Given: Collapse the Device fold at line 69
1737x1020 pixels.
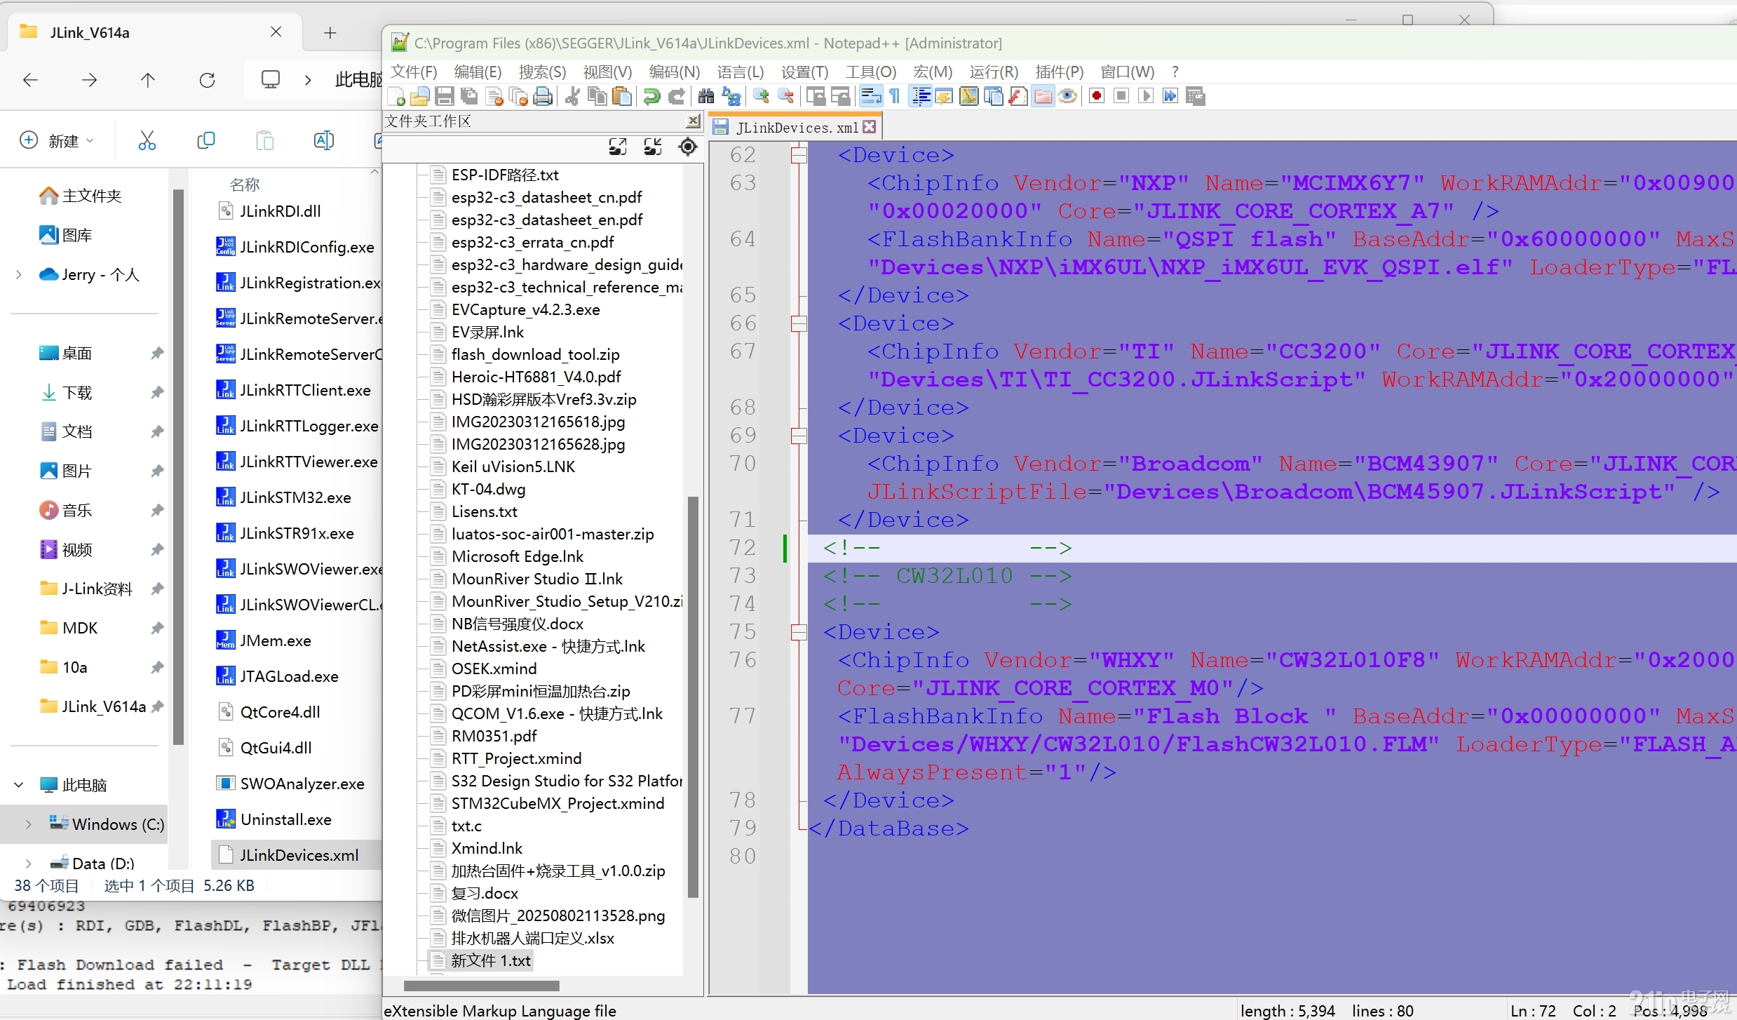Looking at the screenshot, I should (798, 436).
